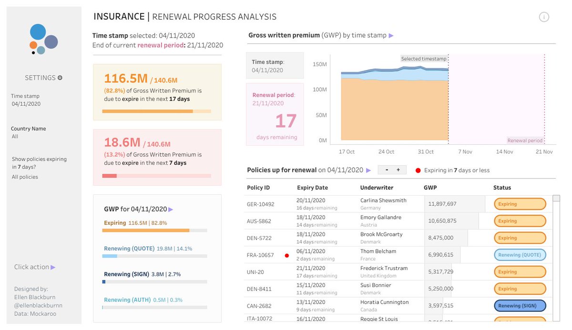This screenshot has height=330, width=572.
Task: Click the Expiry Date column header
Action: (x=312, y=188)
